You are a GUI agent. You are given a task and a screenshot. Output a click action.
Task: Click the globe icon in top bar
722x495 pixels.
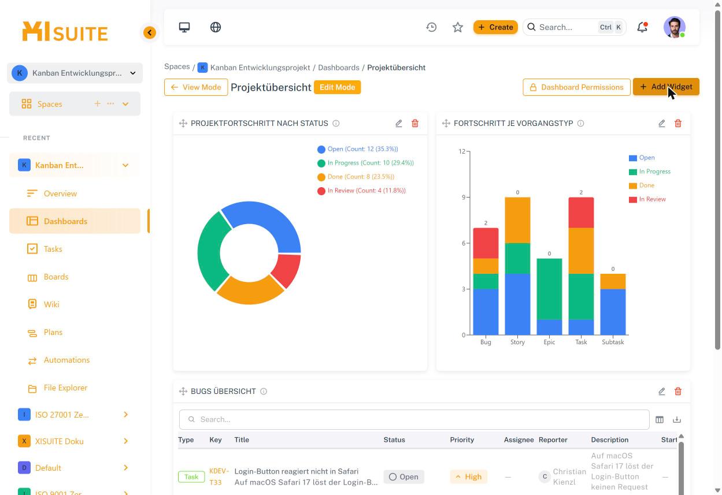216,27
